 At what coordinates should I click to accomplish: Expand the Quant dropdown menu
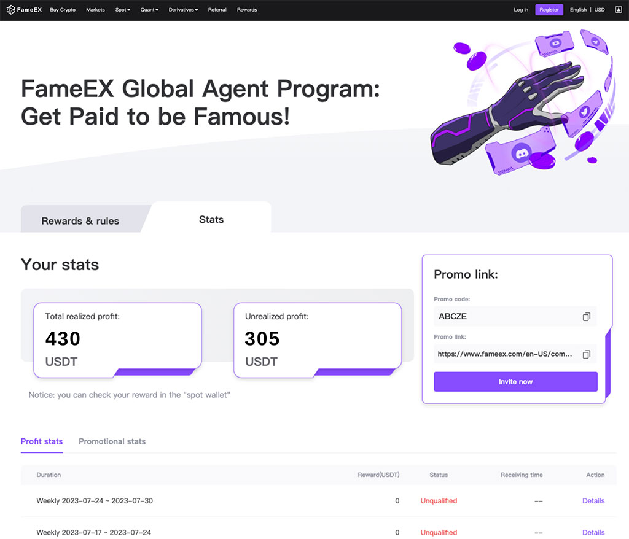149,10
